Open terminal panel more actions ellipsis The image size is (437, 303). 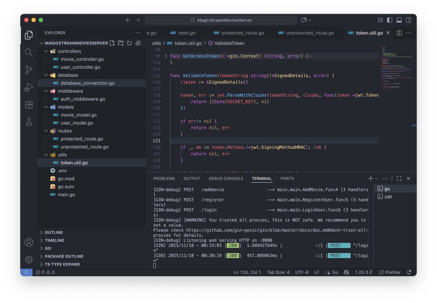[385, 178]
